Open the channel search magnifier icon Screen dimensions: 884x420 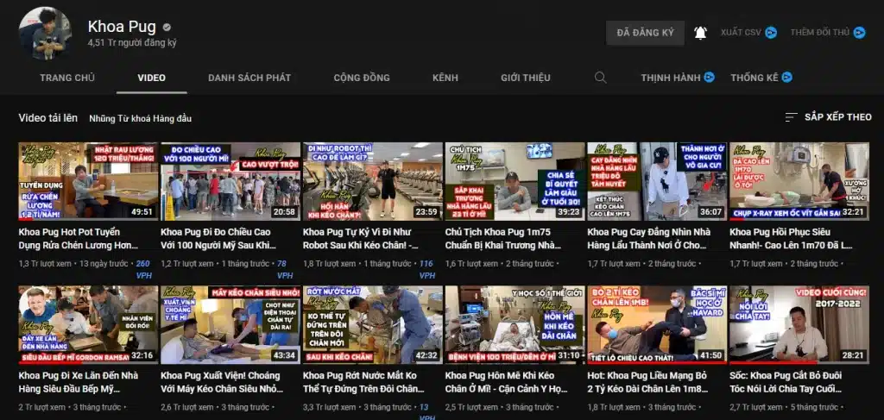(x=601, y=78)
